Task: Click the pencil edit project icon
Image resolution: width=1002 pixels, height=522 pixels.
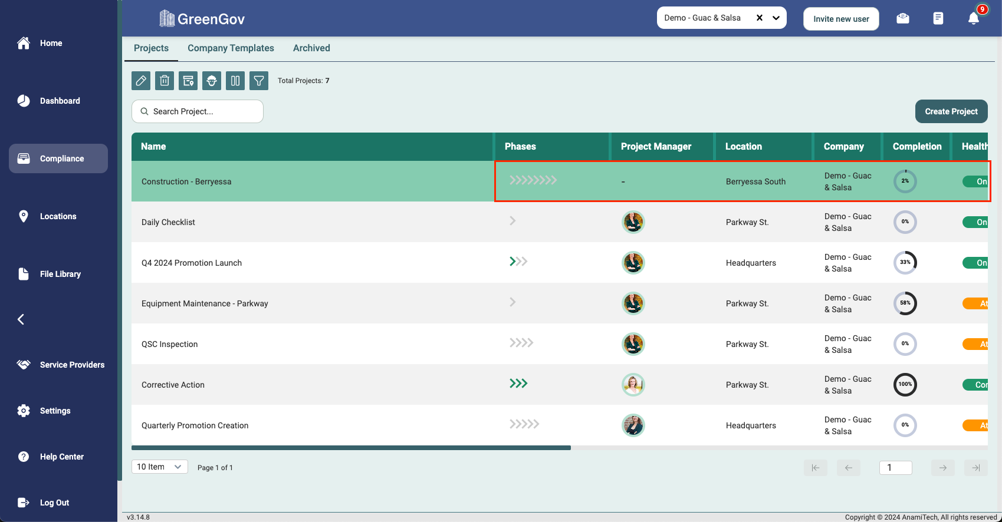Action: coord(141,81)
